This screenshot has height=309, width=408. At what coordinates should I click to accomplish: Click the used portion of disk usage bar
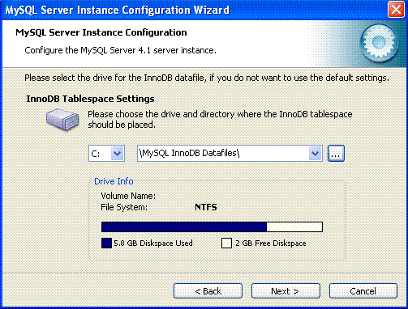pos(184,226)
